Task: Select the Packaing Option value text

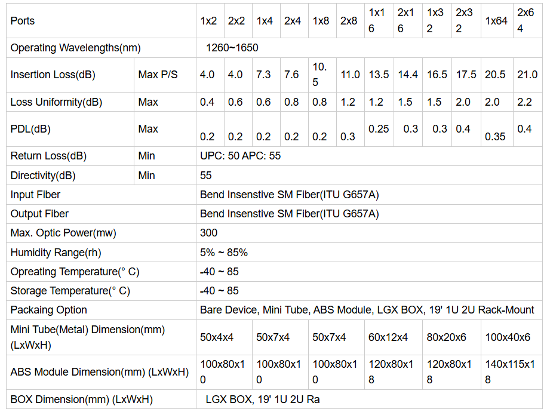Action: click(367, 310)
